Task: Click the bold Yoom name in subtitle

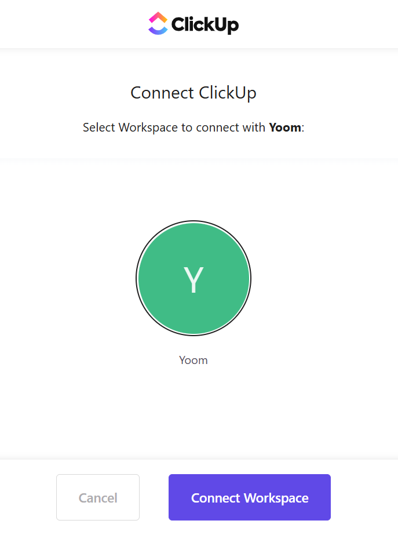Action: pos(285,128)
